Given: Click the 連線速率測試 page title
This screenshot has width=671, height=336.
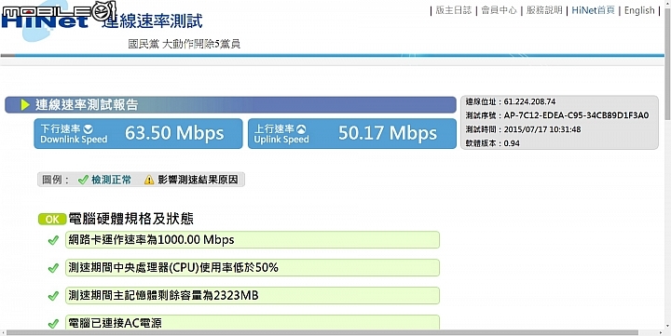Looking at the screenshot, I should (x=152, y=20).
